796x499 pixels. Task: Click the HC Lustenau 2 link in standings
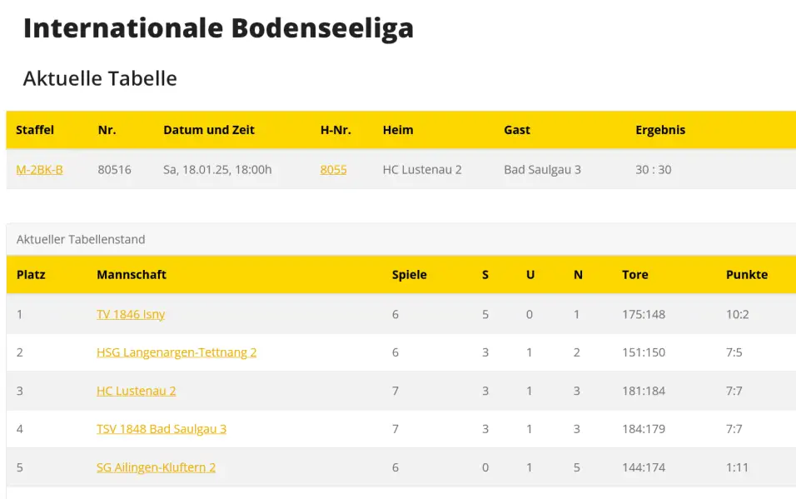(136, 391)
